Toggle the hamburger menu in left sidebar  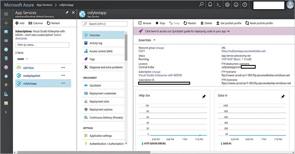click(x=6, y=14)
